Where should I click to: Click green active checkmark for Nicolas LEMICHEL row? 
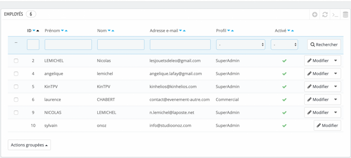(x=284, y=61)
